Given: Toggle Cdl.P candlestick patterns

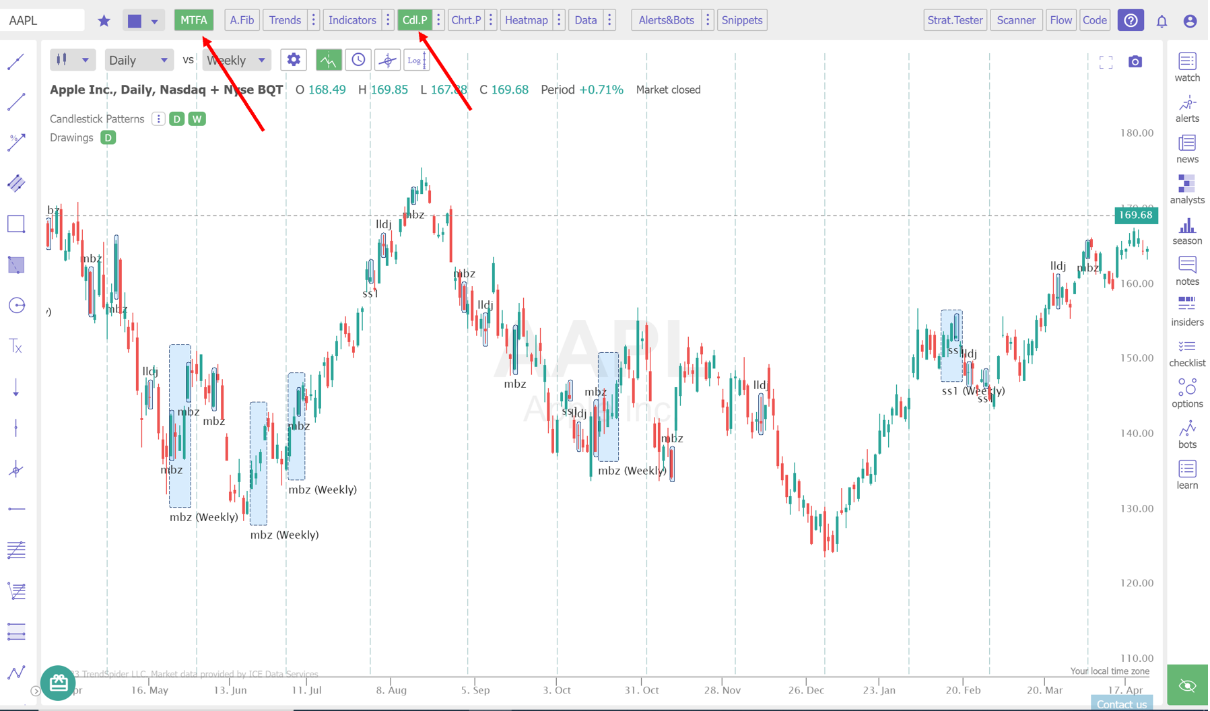Looking at the screenshot, I should [414, 20].
